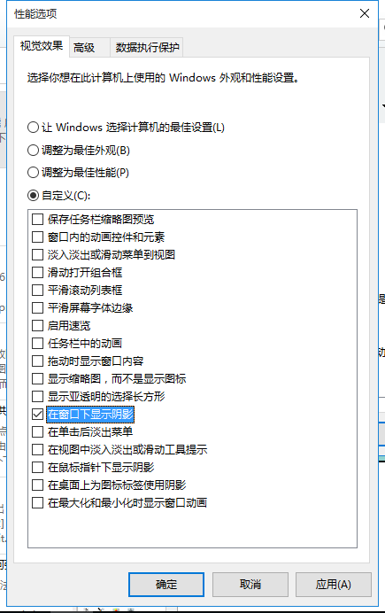
Task: Enable 拖动时显示窗口内容
Action: (x=37, y=361)
